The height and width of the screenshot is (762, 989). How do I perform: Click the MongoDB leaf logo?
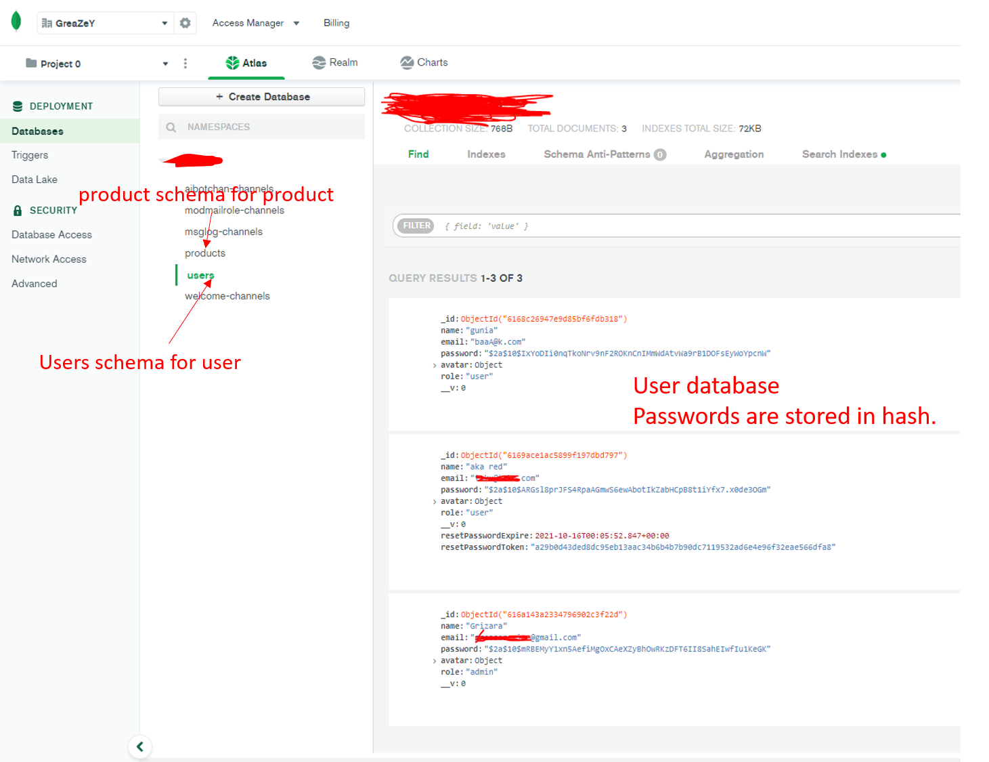coord(16,22)
